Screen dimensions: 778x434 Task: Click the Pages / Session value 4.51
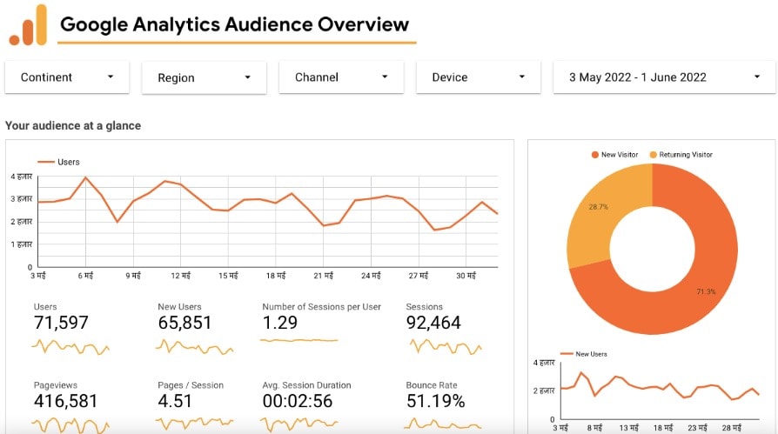[x=175, y=401]
